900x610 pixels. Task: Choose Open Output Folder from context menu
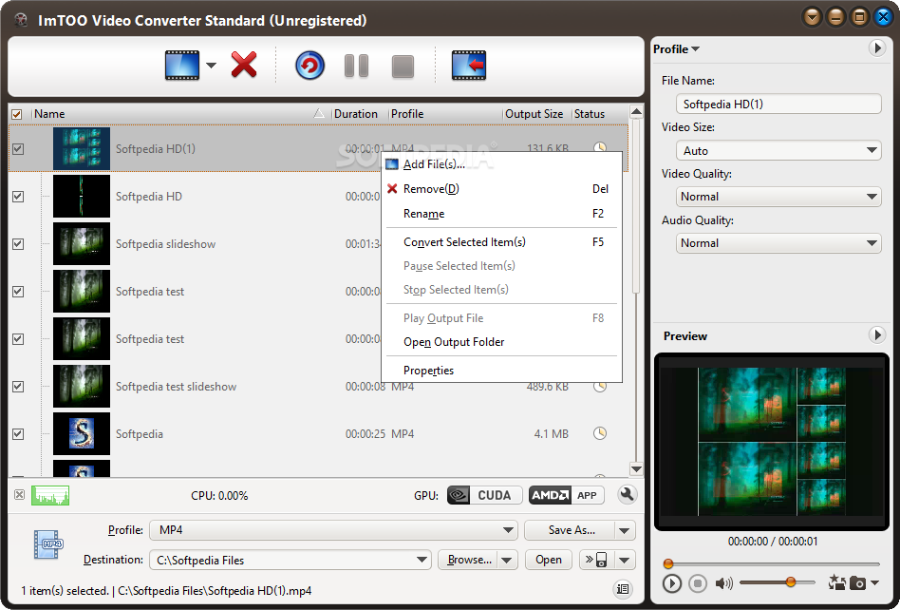pyautogui.click(x=501, y=342)
